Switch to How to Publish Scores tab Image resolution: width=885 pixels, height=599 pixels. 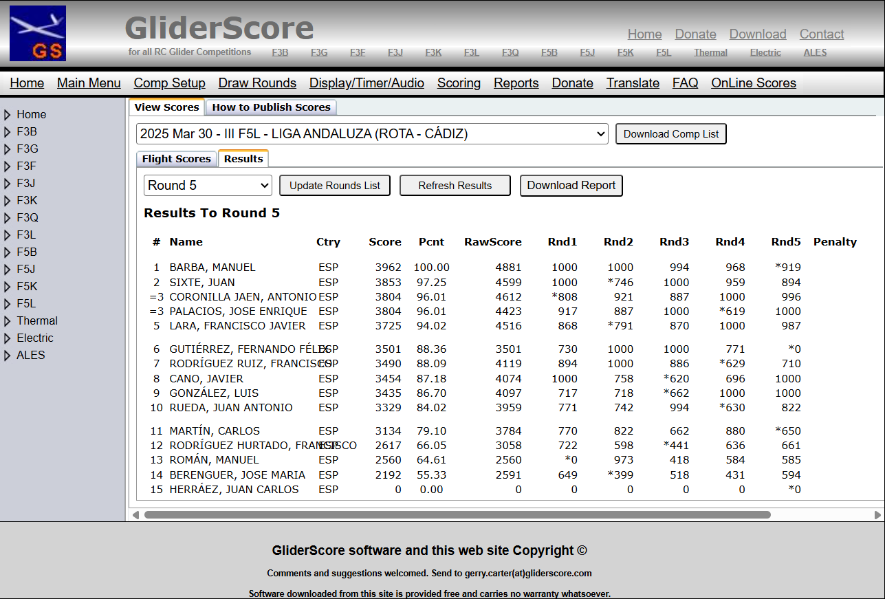click(271, 107)
